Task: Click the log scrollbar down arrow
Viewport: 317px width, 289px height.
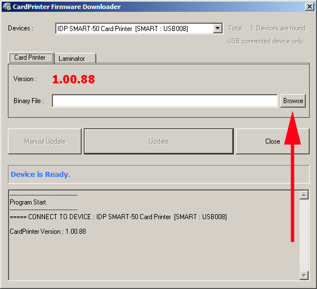Action: click(304, 275)
